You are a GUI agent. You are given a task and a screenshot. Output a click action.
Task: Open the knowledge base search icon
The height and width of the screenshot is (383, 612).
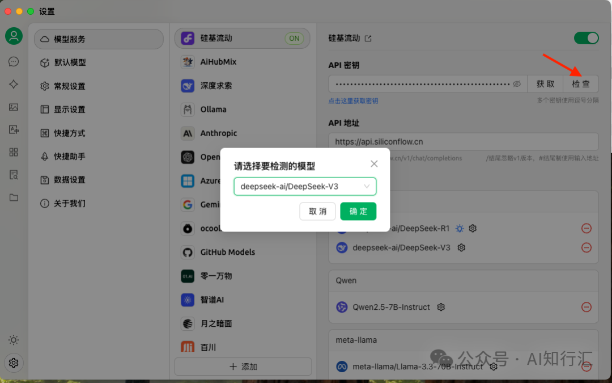(x=14, y=175)
